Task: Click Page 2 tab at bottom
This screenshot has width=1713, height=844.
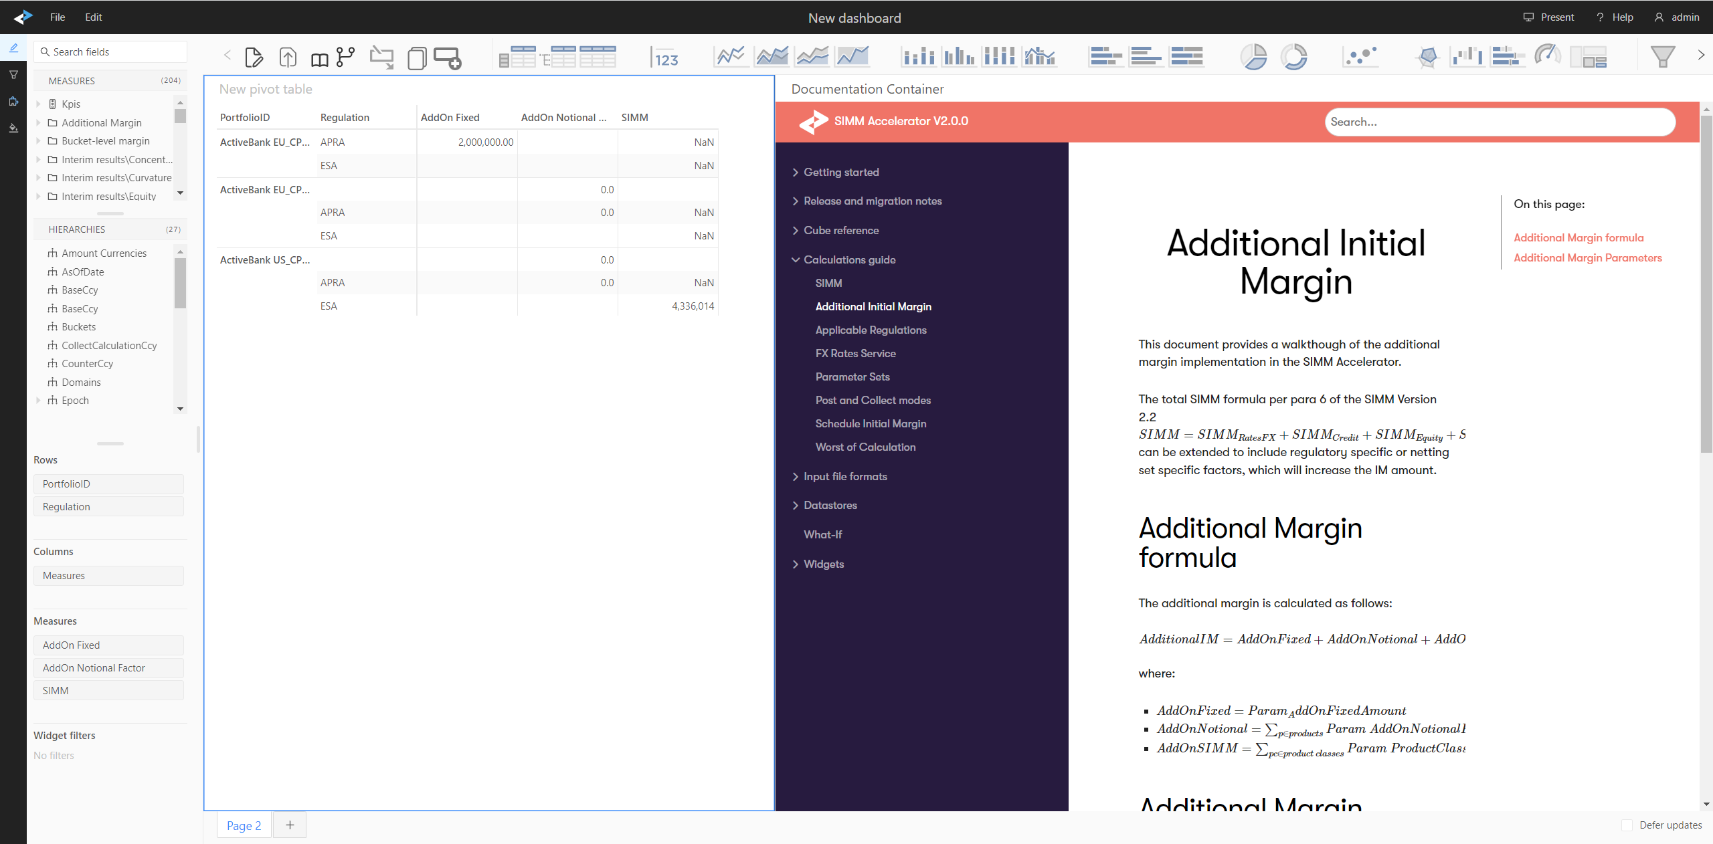Action: click(244, 825)
